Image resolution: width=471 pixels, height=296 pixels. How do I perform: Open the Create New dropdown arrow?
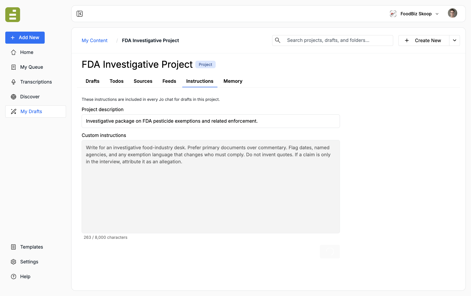(455, 40)
